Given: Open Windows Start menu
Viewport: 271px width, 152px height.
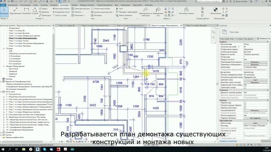Looking at the screenshot, I should tap(3, 149).
